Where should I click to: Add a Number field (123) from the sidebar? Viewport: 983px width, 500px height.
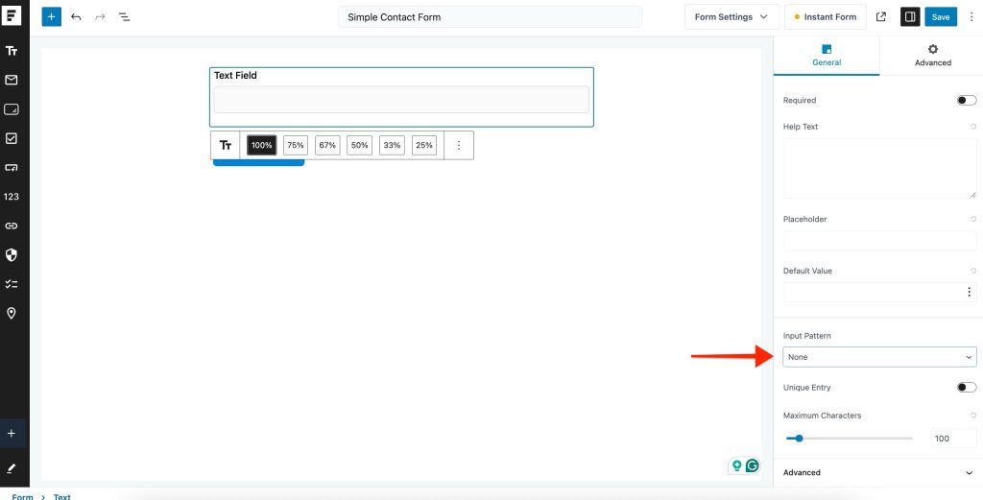(12, 197)
